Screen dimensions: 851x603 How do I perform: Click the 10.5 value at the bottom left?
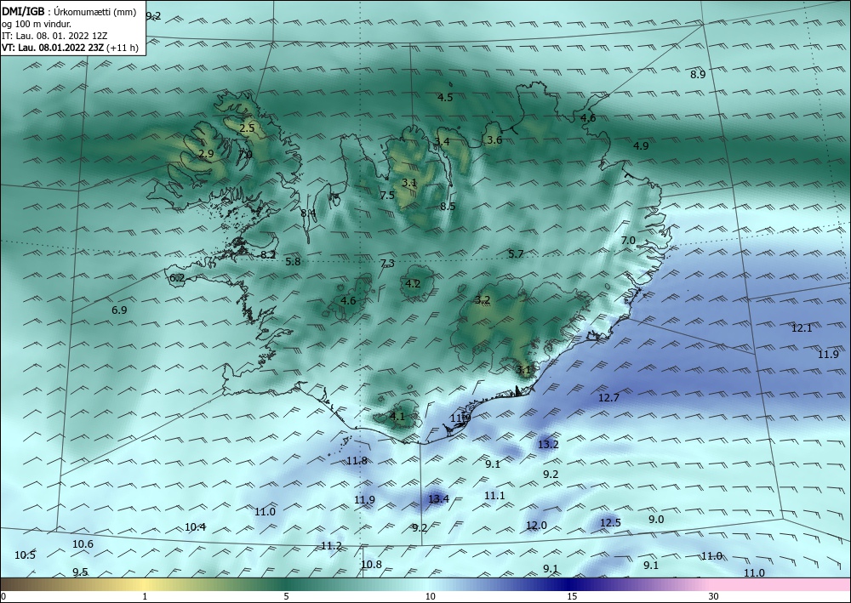pos(25,555)
